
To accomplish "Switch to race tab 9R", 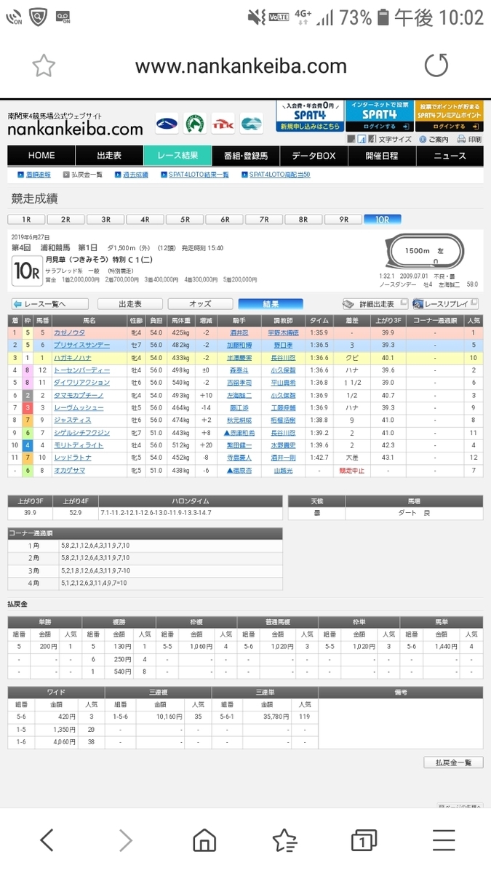I will (x=343, y=219).
